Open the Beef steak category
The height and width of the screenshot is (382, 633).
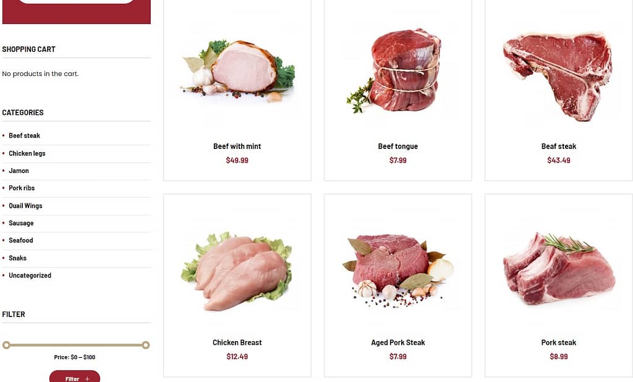(x=24, y=136)
